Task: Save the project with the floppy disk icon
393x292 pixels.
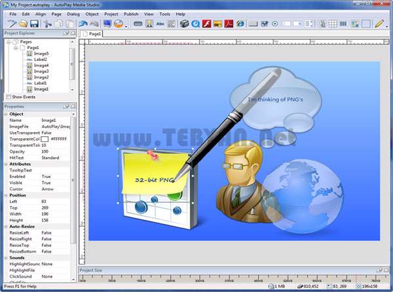Action: pos(34,24)
